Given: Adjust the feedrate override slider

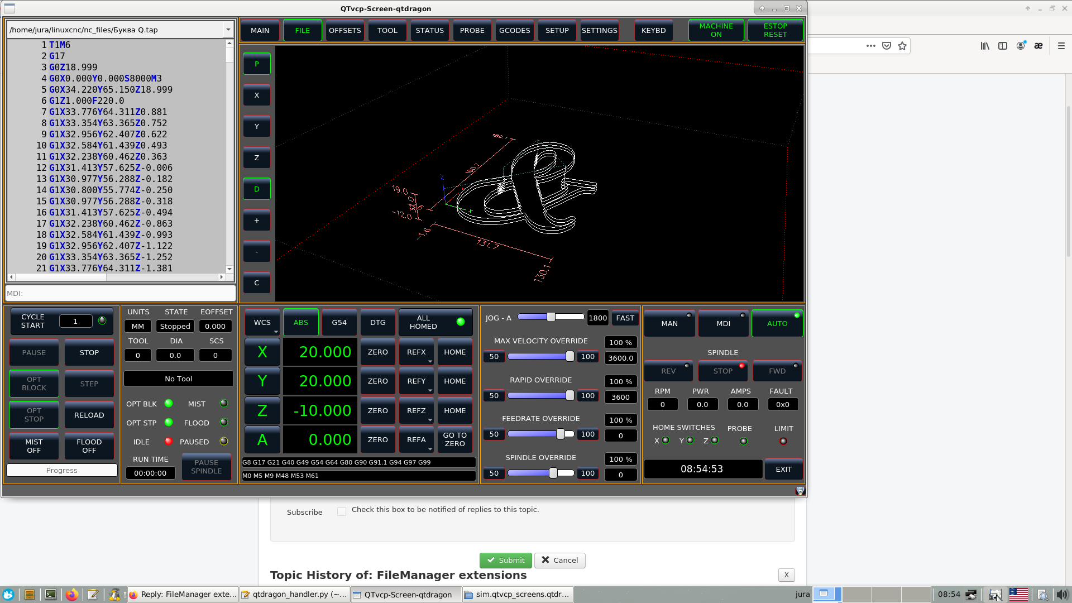Looking at the screenshot, I should pos(540,434).
